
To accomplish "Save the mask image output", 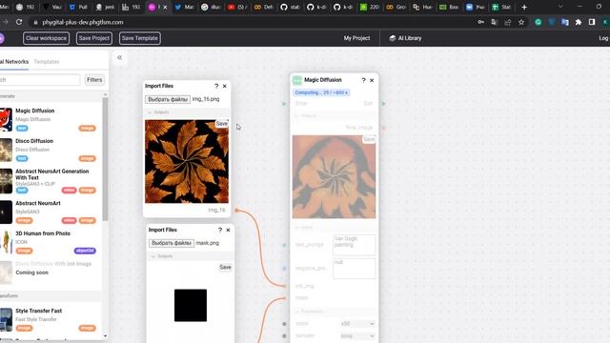I will 225,267.
